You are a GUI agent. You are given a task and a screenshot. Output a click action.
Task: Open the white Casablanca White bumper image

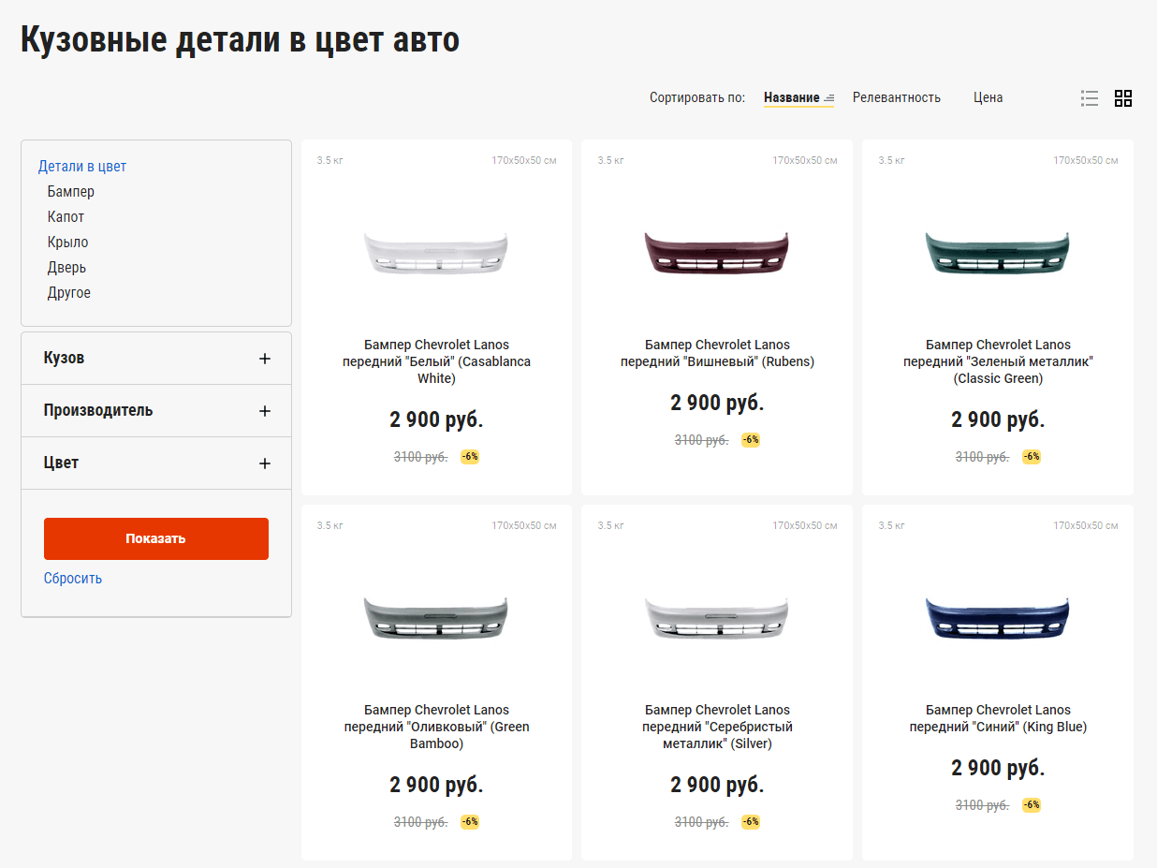click(x=436, y=253)
